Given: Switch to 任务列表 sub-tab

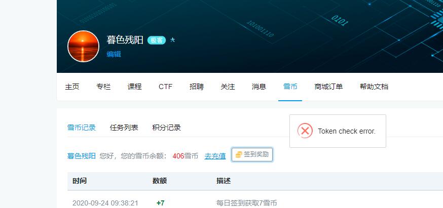Looking at the screenshot, I should [124, 128].
